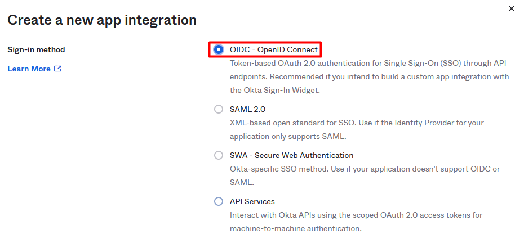Choose the SAML 2.0 radio button
Viewport: 524px width, 248px height.
tap(219, 109)
